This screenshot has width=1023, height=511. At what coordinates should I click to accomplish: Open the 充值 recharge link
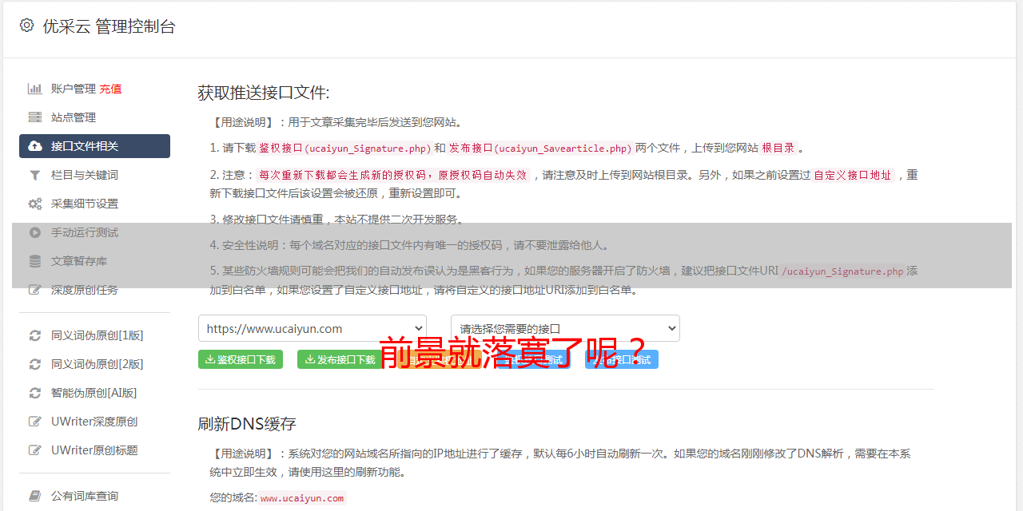110,89
